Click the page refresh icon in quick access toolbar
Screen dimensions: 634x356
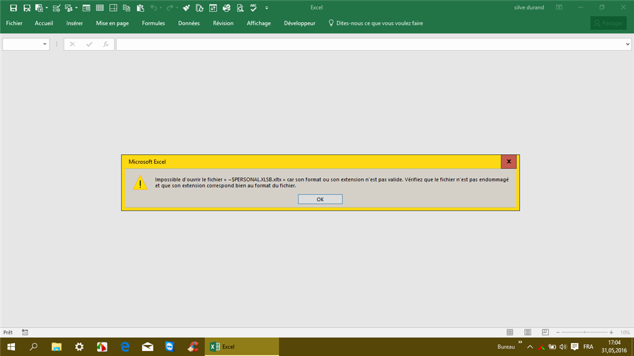pos(199,7)
